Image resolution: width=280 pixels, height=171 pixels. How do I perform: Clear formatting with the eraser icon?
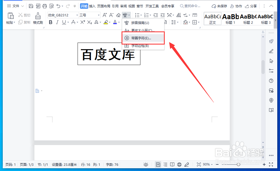pyautogui.click(x=118, y=15)
